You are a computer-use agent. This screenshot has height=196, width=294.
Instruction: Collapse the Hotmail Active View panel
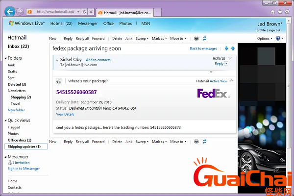(x=232, y=81)
